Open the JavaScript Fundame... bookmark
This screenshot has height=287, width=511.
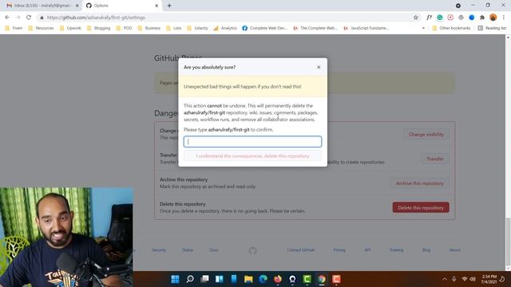(366, 29)
